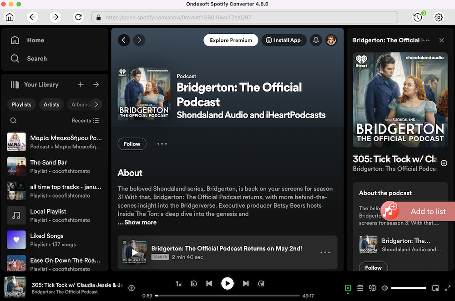Open The Sand Bar playlist
Screen dimensions: 455x301
click(55, 167)
